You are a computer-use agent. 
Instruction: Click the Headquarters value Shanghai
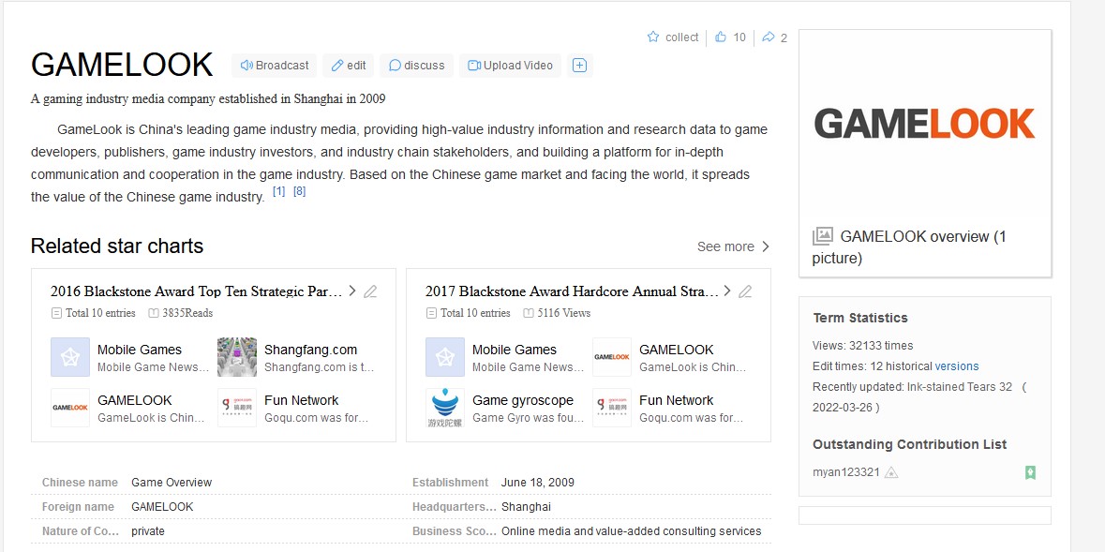(x=527, y=507)
